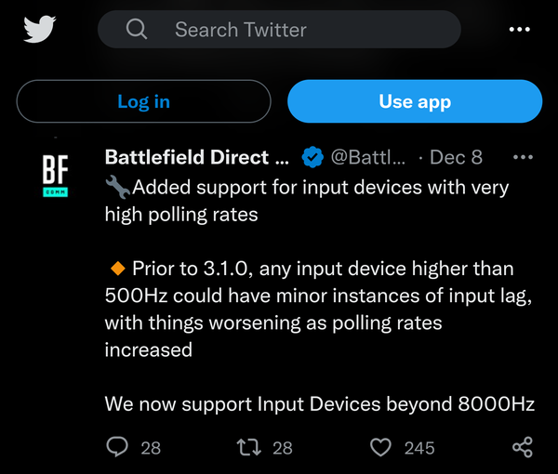The height and width of the screenshot is (474, 558).
Task: Click the orange diamond emoji
Action: click(x=117, y=269)
